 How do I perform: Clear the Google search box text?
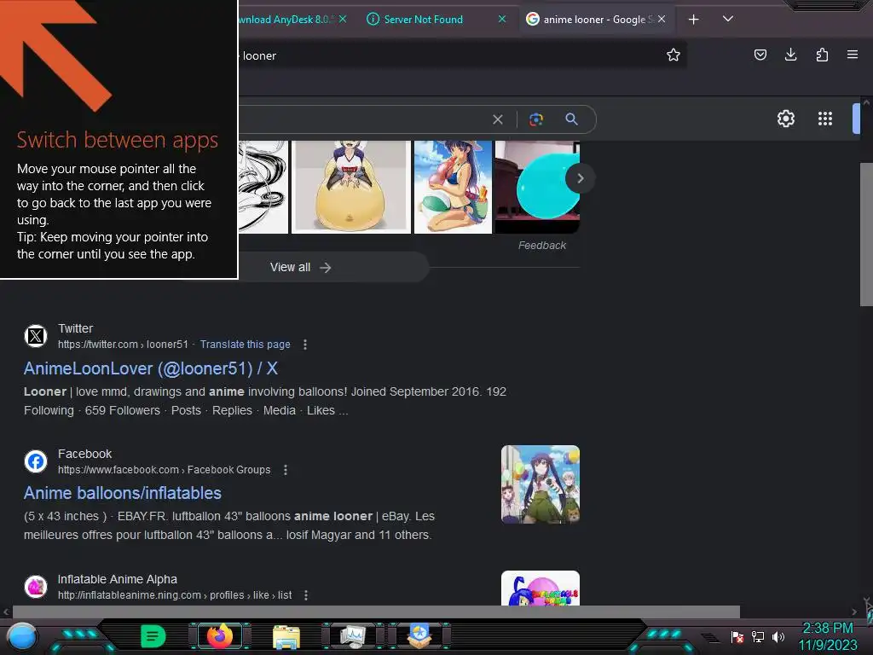[x=498, y=119]
